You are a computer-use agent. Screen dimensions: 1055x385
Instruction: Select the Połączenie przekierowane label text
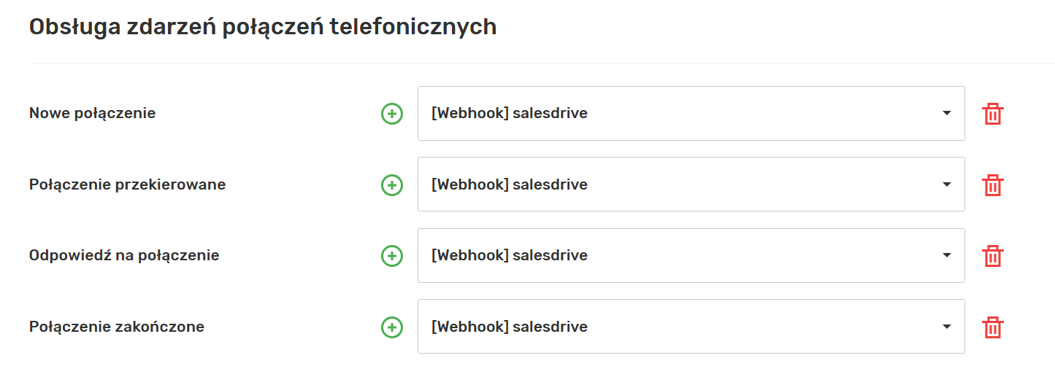[x=127, y=184]
